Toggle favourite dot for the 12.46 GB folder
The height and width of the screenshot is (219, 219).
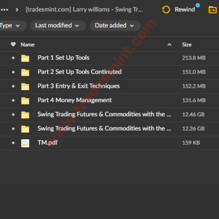(x=13, y=115)
